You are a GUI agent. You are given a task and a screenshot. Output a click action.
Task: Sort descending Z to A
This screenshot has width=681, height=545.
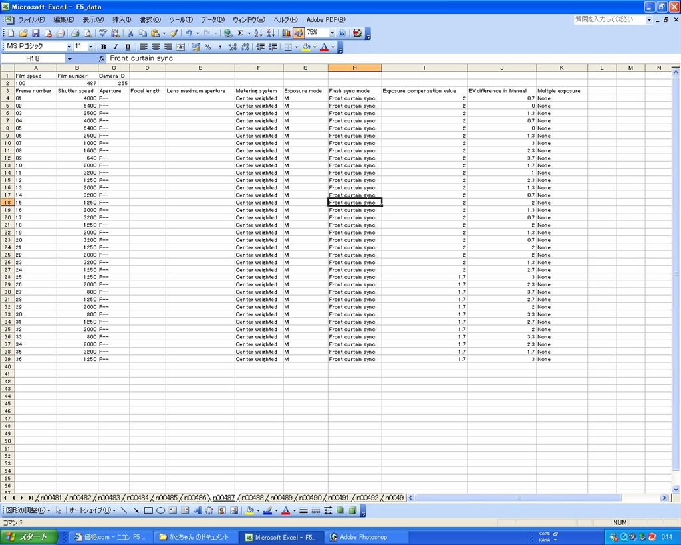pos(271,33)
